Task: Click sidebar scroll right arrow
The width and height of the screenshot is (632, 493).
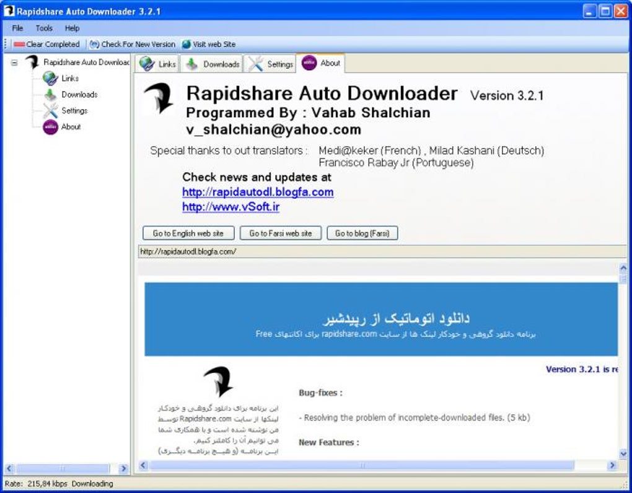Action: pos(123,468)
